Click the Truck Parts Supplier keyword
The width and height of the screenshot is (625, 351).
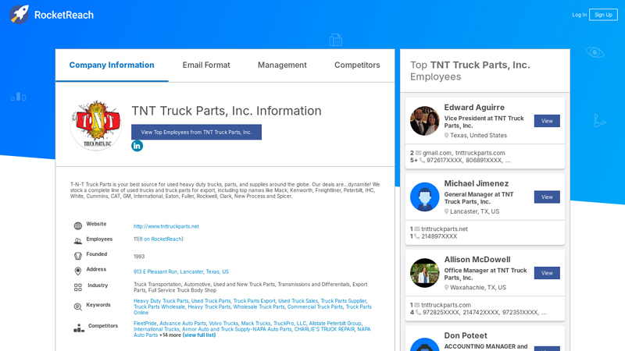coord(344,301)
